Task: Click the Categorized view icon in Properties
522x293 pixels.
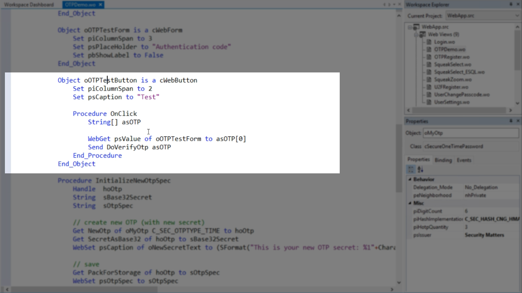Action: click(411, 169)
